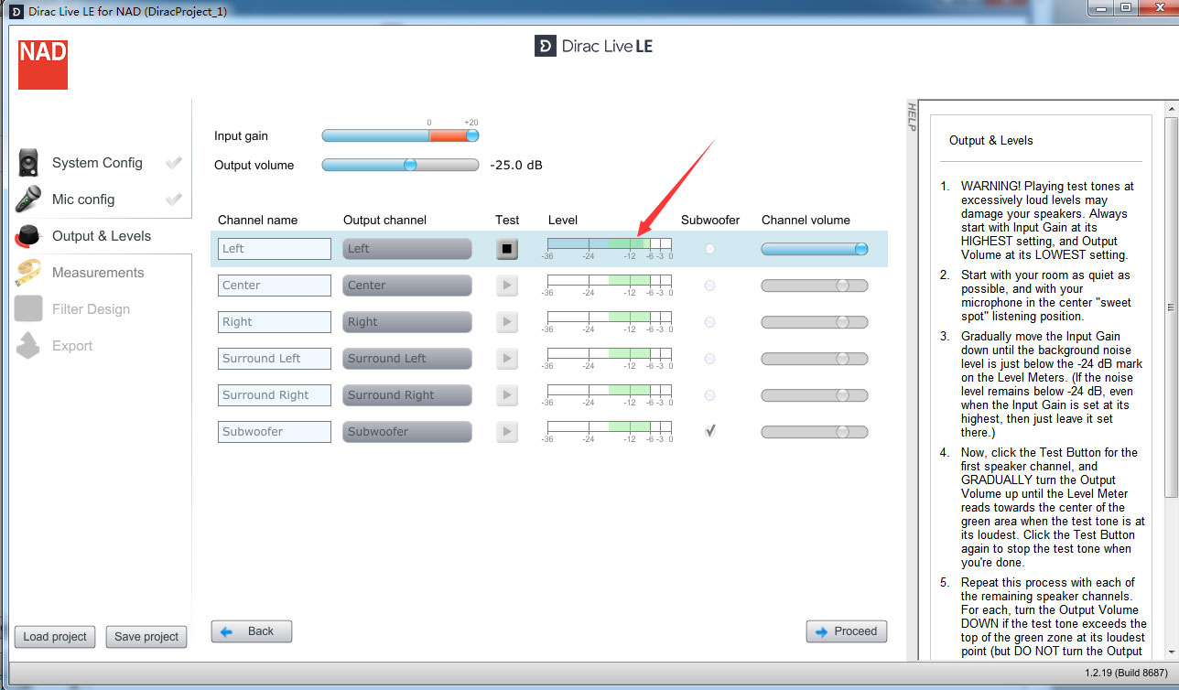This screenshot has height=690, width=1179.
Task: Click the Surround Left channel name field
Action: click(x=275, y=359)
